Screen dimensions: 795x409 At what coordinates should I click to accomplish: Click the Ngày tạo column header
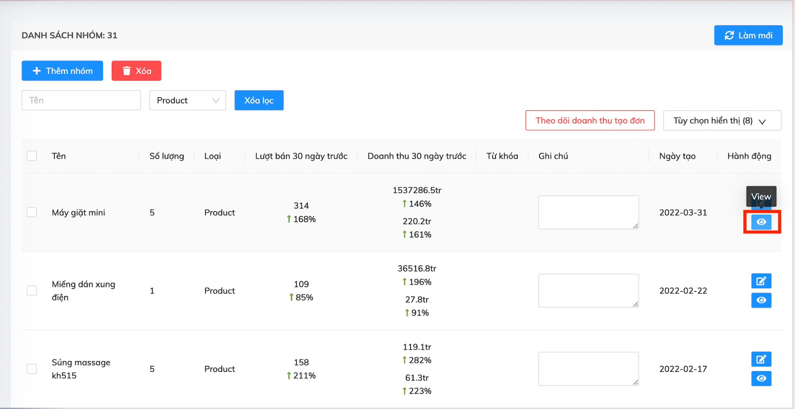pos(677,156)
